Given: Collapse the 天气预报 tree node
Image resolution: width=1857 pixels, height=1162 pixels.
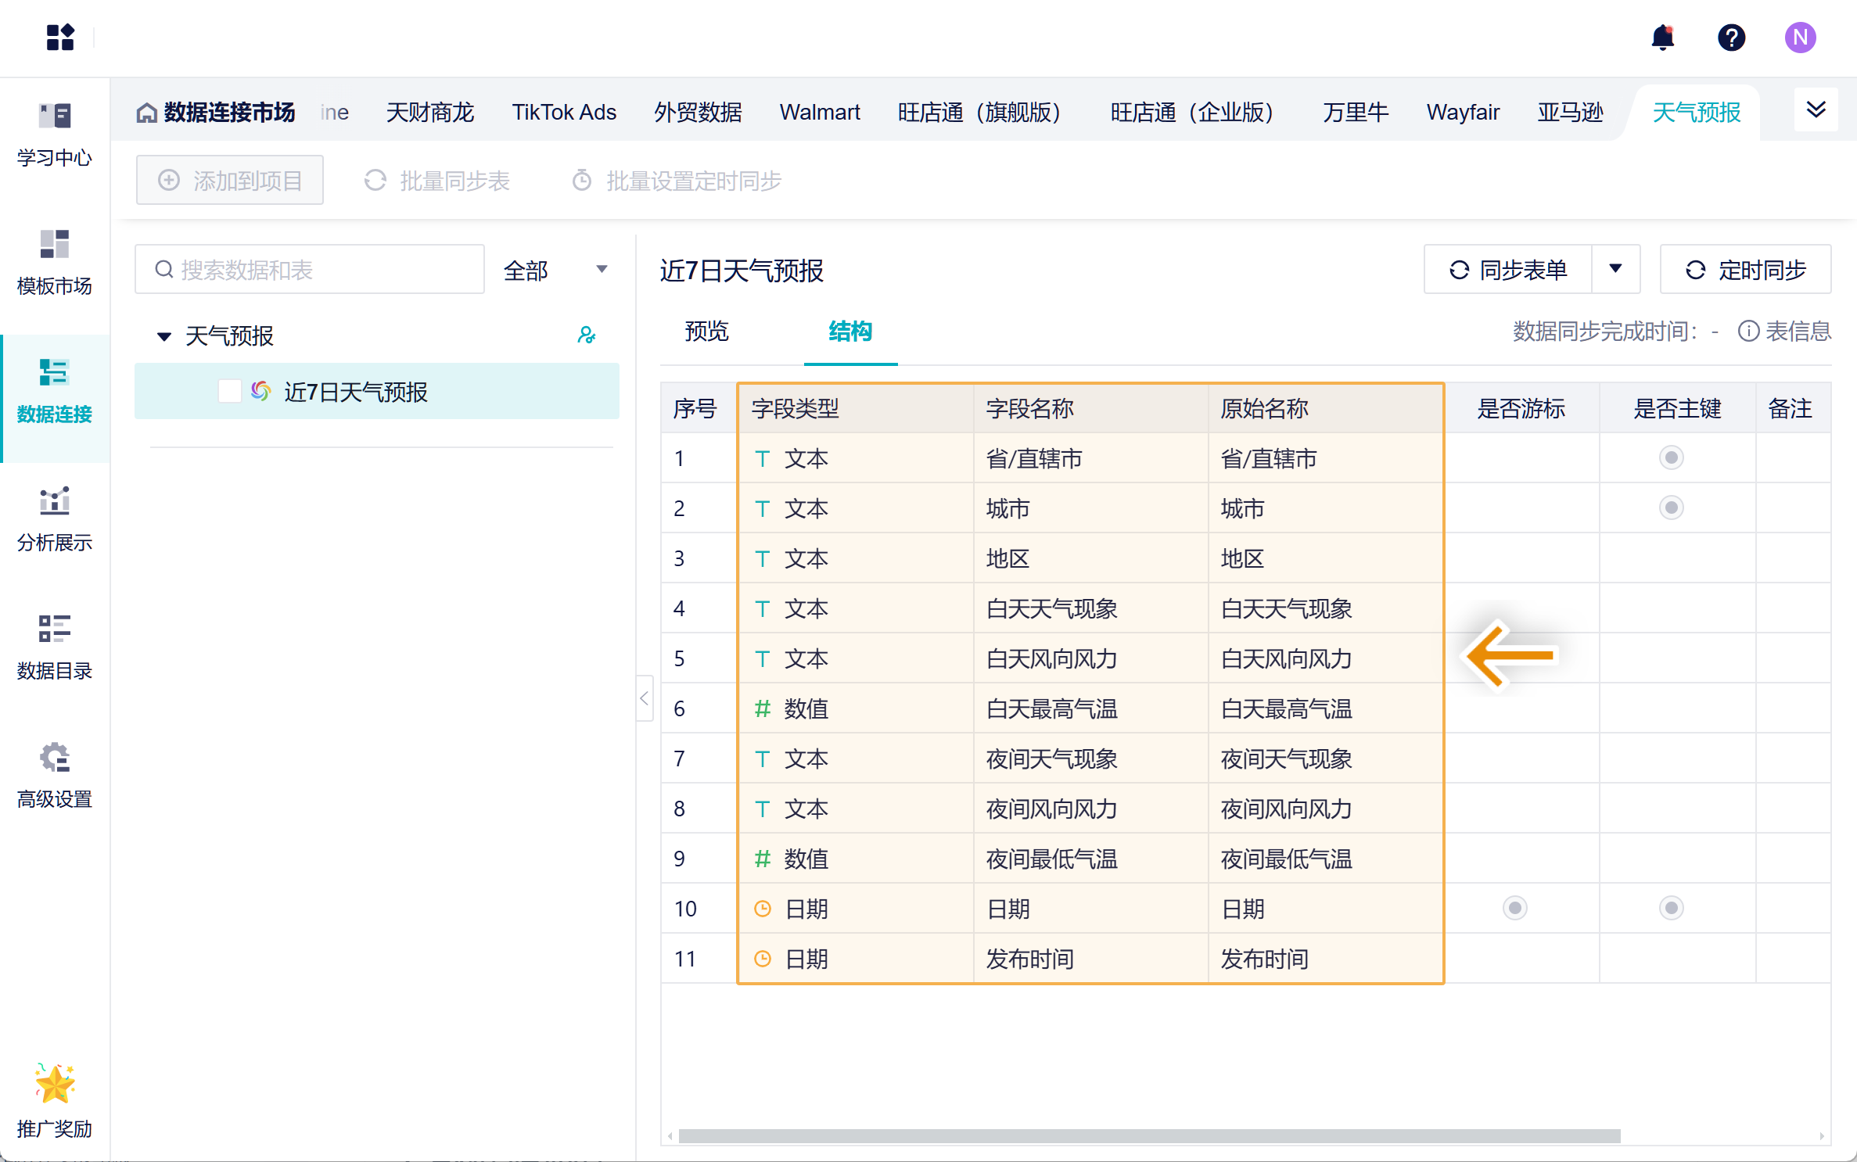Looking at the screenshot, I should pyautogui.click(x=163, y=336).
